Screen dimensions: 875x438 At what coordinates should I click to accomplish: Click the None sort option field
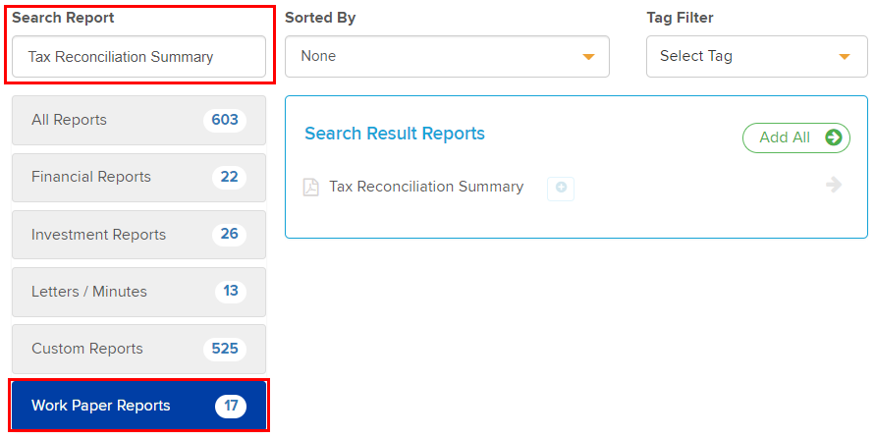[x=447, y=56]
